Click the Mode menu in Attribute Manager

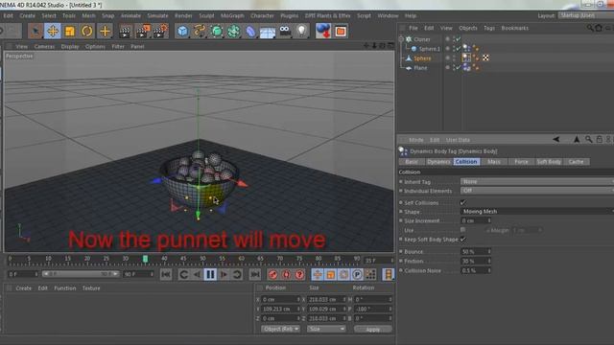pos(415,140)
